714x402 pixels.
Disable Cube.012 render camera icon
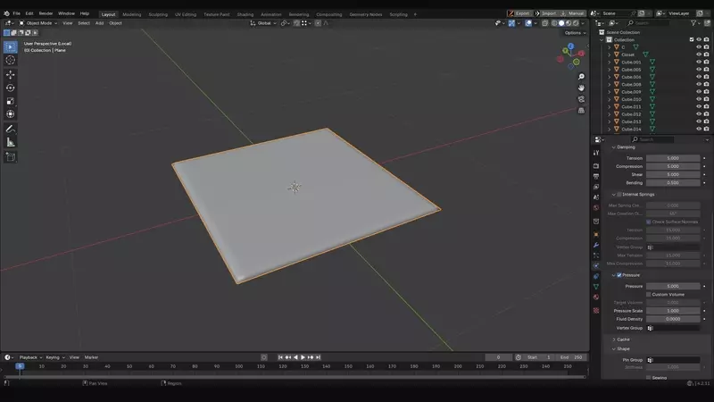tap(706, 114)
